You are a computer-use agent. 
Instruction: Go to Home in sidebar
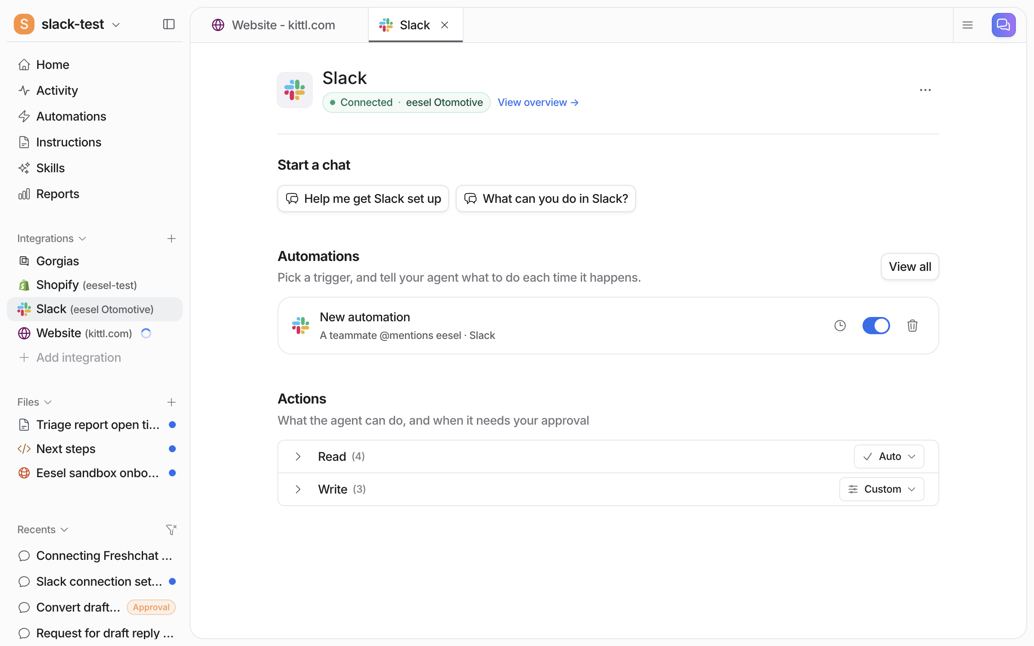click(x=95, y=65)
